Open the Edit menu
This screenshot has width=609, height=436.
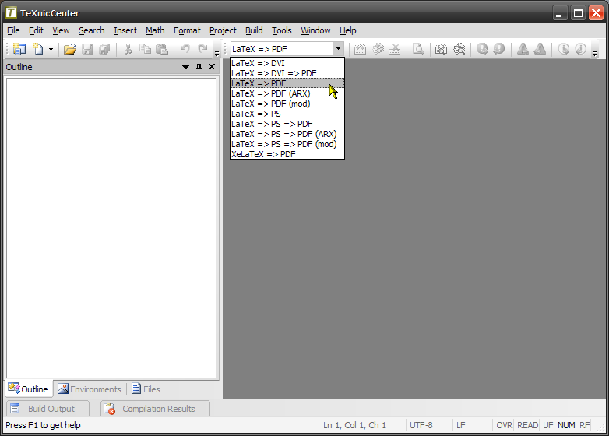[x=36, y=30]
